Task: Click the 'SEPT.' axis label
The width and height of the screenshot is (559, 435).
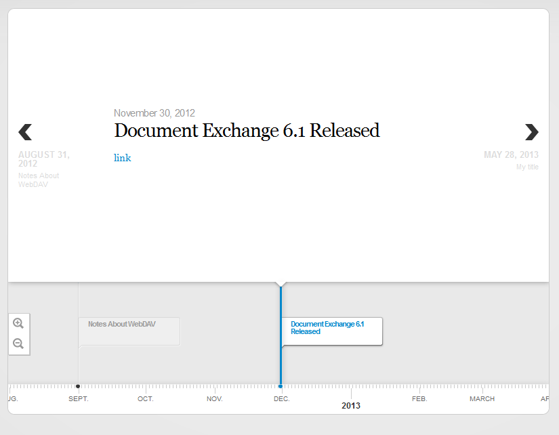Action: coord(79,399)
